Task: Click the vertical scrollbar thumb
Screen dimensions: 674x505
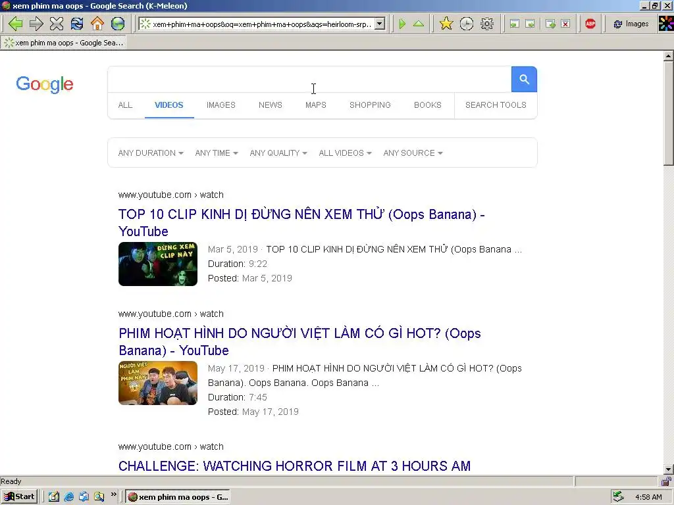Action: click(669, 113)
